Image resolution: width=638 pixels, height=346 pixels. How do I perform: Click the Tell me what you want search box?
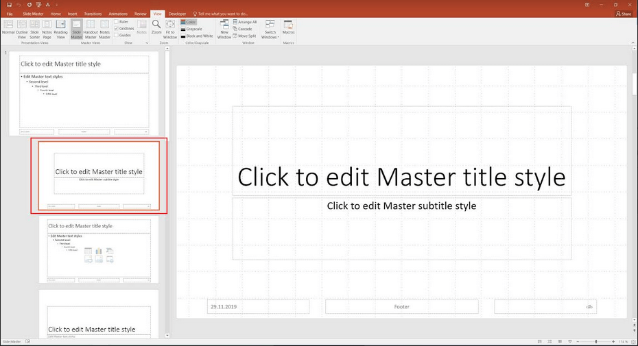pos(220,14)
